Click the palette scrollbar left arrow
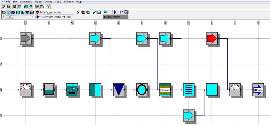This screenshot has width=270, height=125. 3,17
